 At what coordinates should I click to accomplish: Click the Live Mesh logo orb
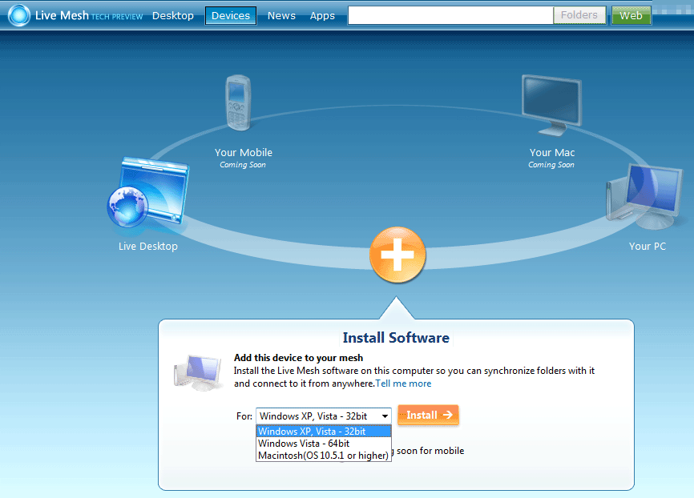pos(19,15)
